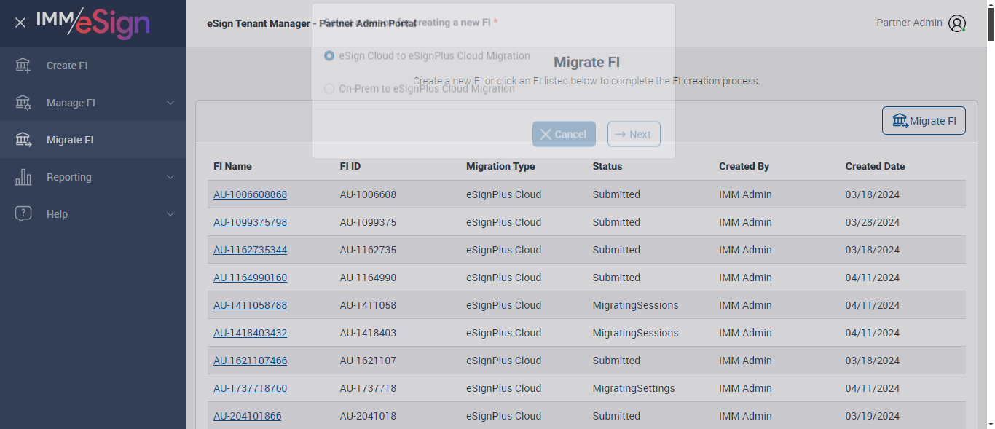Open the Partner Admin user avatar
This screenshot has height=429, width=995.
(957, 23)
